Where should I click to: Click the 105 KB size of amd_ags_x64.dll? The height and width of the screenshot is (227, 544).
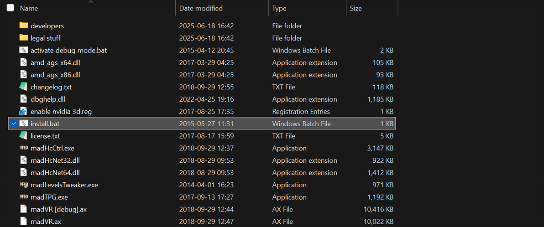tap(383, 63)
